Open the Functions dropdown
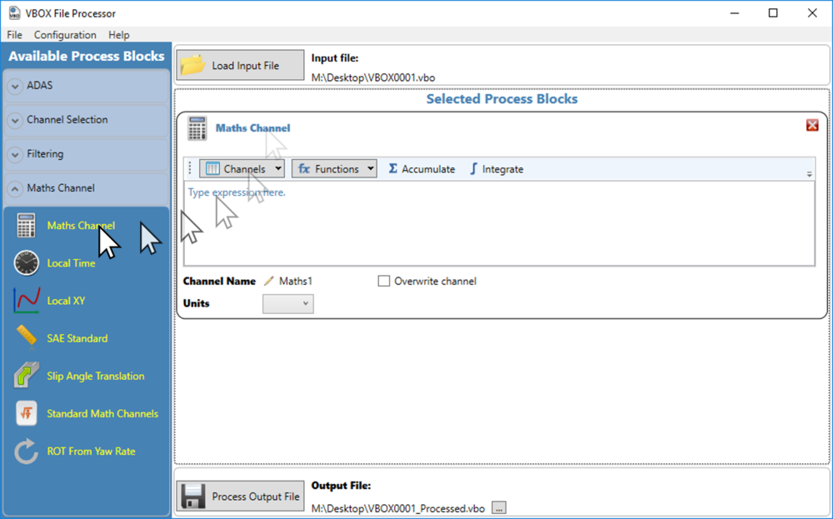 point(334,169)
